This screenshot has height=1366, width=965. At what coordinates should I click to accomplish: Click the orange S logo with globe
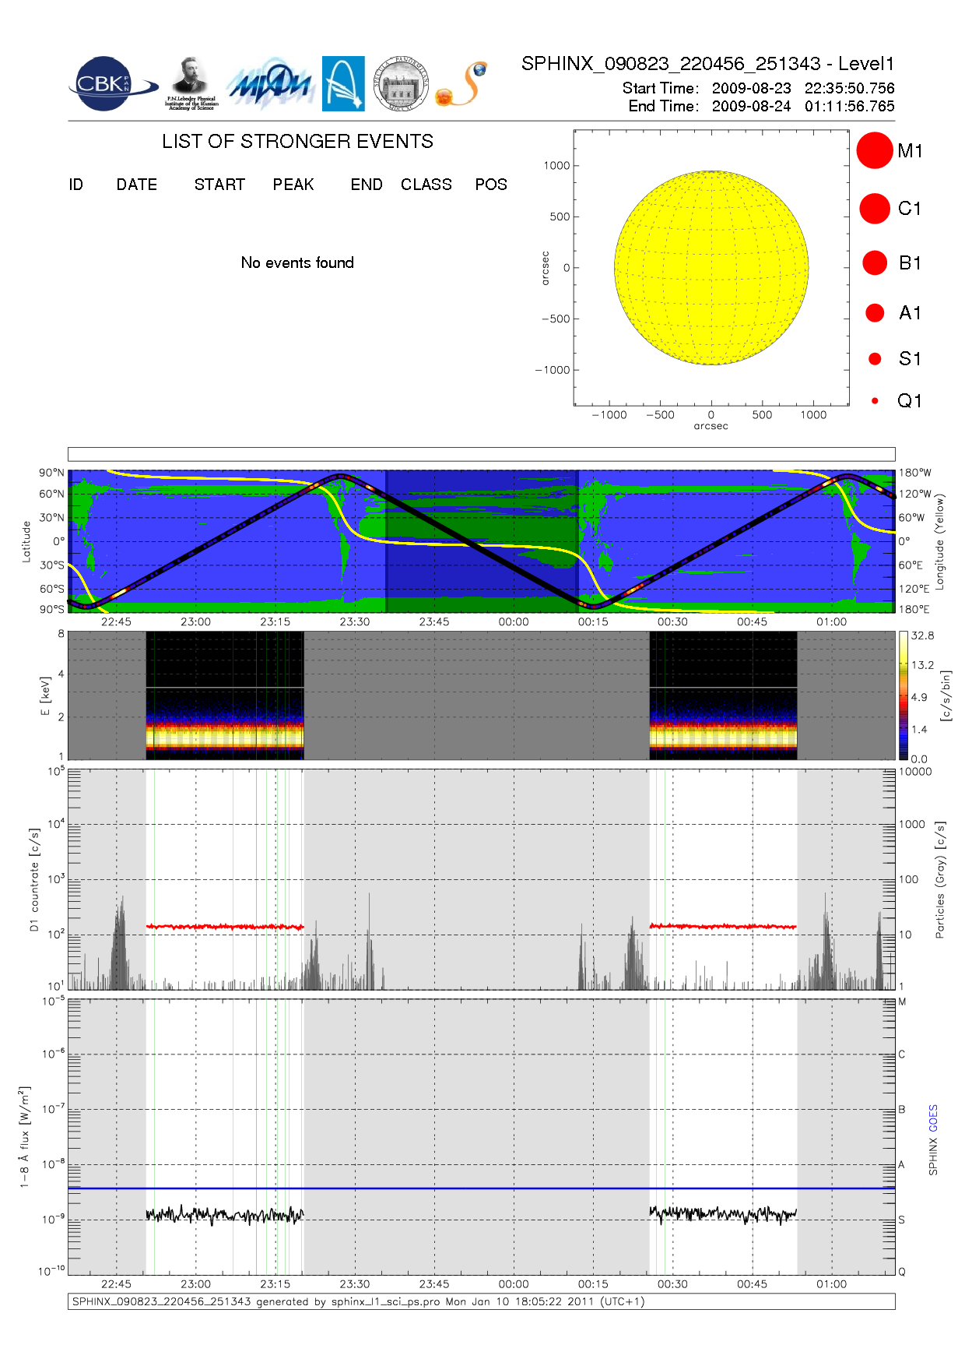[461, 84]
